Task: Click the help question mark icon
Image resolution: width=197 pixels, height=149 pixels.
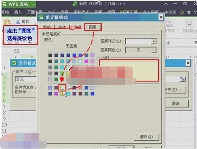Action: pyautogui.click(x=195, y=13)
